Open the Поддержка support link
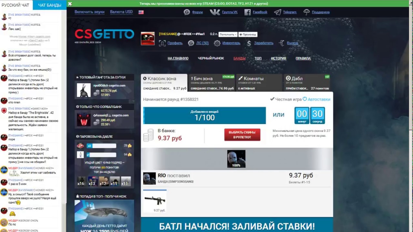This screenshot has height=232, width=413. coord(321,12)
